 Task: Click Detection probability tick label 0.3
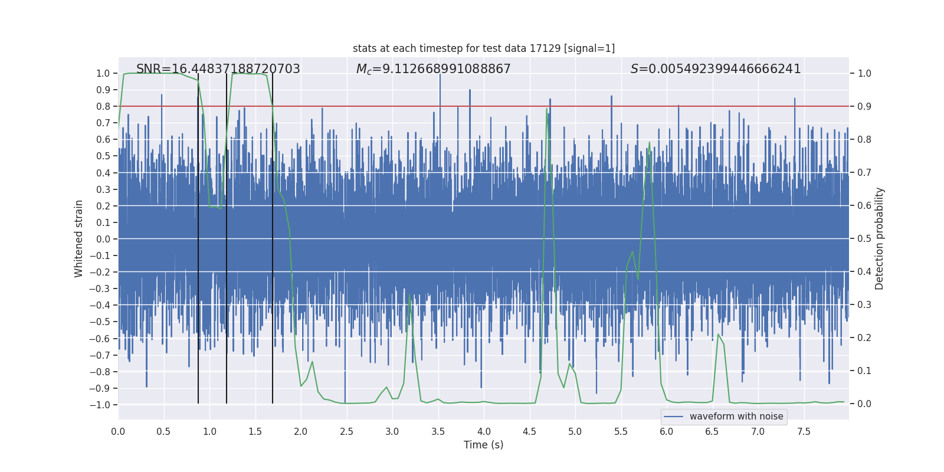(864, 305)
